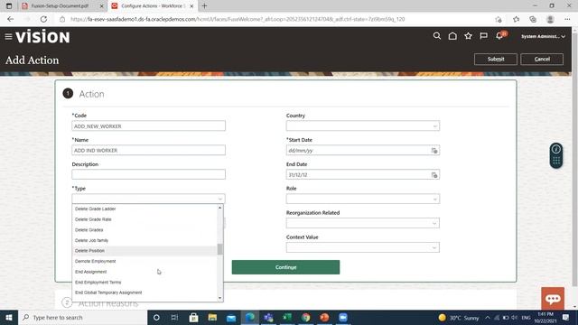Select Delete Grade Rate option
Screen dimensions: 578x325
tap(144, 219)
